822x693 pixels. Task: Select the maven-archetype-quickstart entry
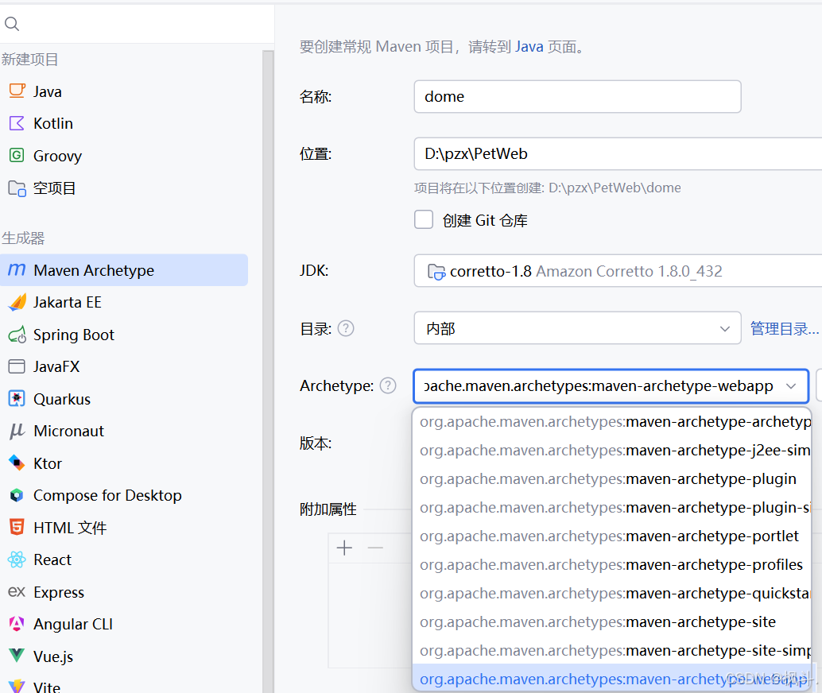tap(612, 594)
